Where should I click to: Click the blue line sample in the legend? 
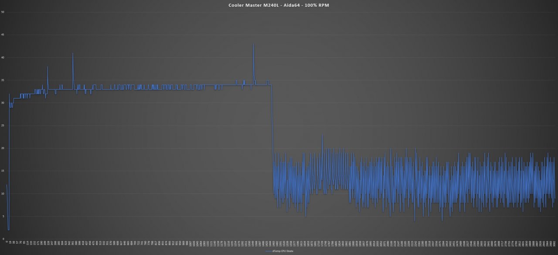[x=269, y=252]
